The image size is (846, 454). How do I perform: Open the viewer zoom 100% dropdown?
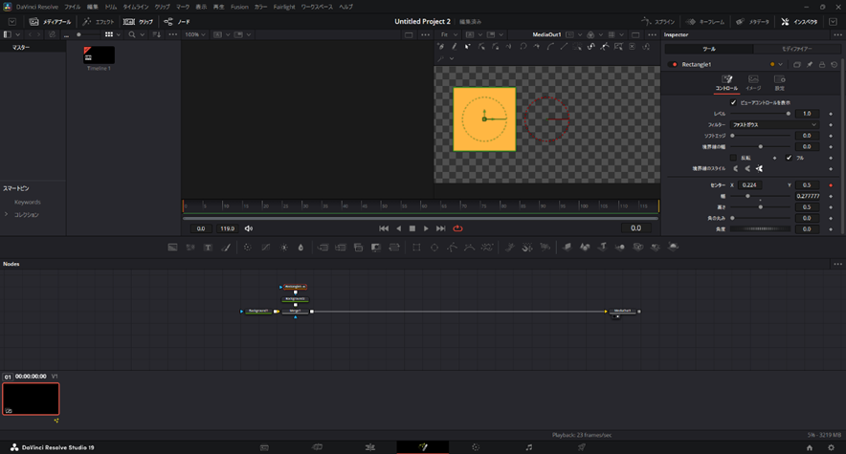pos(194,34)
